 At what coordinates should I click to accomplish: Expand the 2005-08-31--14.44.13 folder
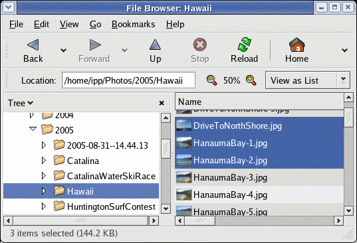pyautogui.click(x=44, y=145)
